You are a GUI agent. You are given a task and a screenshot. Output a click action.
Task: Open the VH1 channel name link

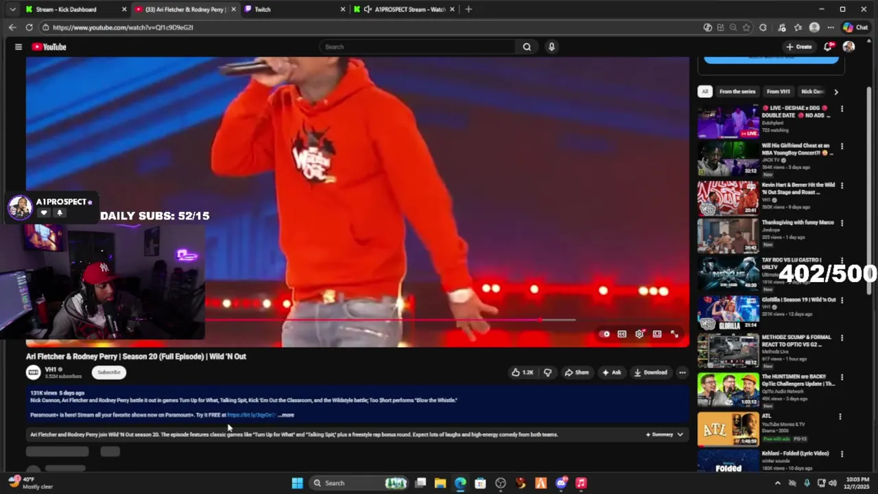click(x=50, y=370)
